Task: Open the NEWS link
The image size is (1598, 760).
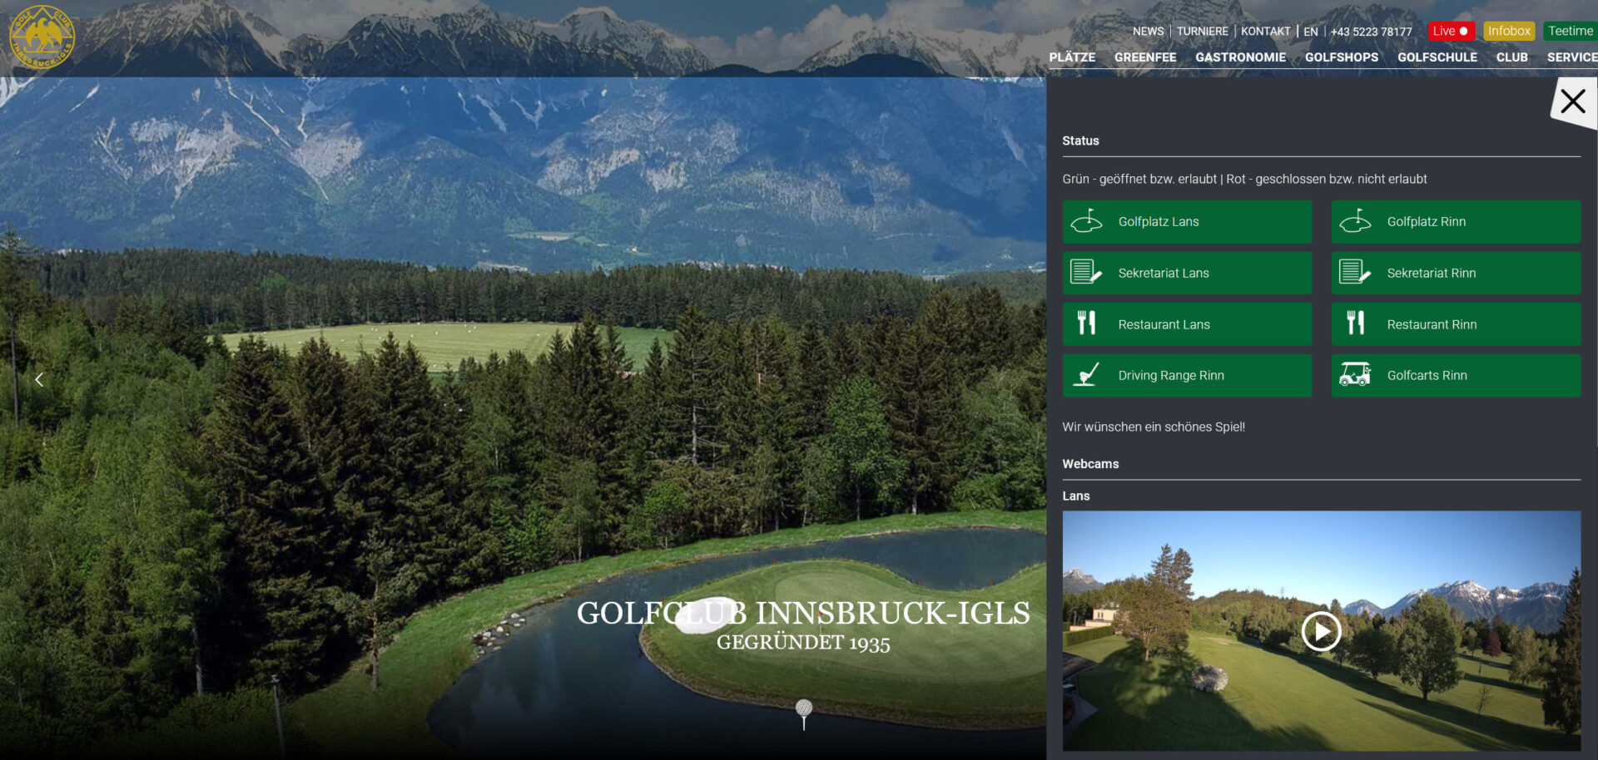Action: [x=1148, y=32]
